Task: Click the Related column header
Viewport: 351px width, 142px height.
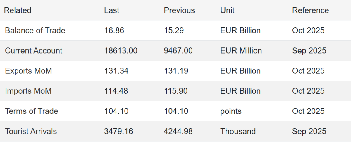Action: click(x=18, y=10)
